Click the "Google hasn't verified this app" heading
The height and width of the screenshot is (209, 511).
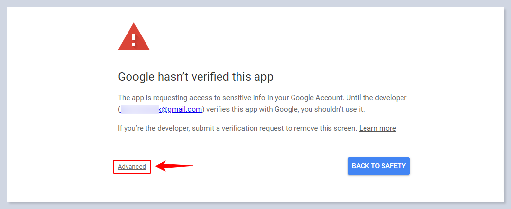[196, 77]
